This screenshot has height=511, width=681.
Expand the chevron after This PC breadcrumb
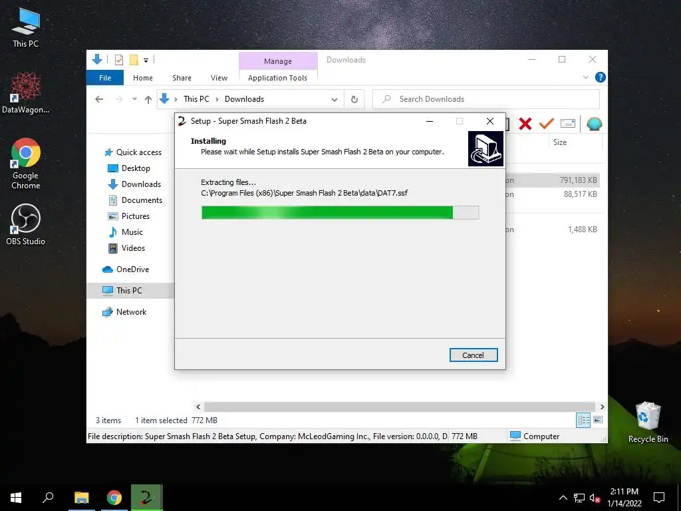tap(217, 100)
